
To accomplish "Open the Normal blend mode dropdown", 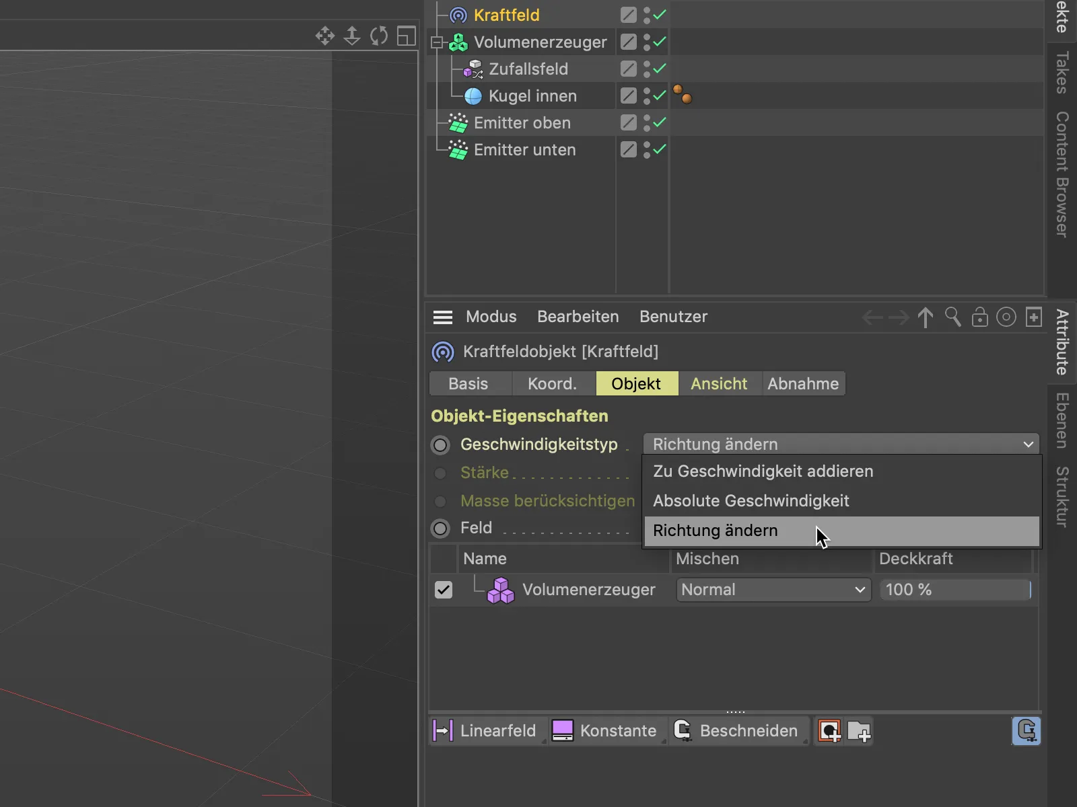I will click(773, 590).
